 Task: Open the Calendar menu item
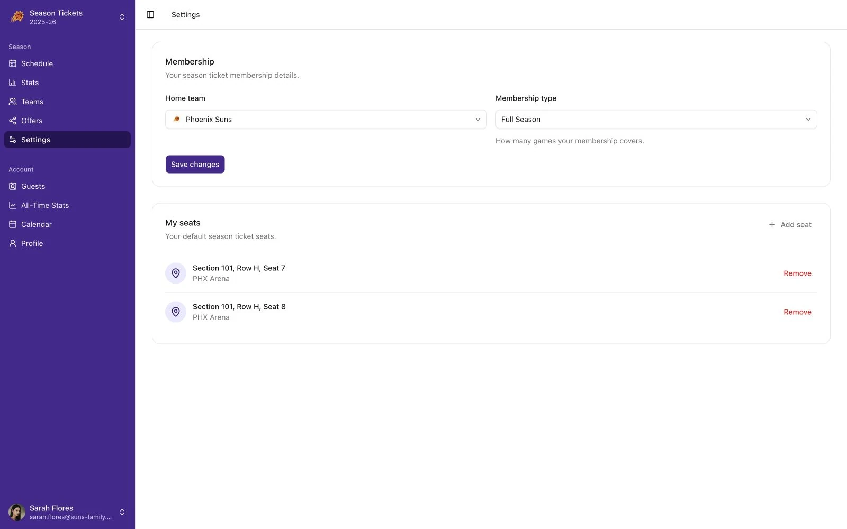68,224
